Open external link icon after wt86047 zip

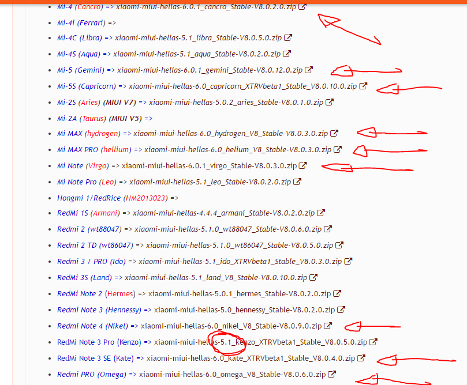(x=339, y=245)
